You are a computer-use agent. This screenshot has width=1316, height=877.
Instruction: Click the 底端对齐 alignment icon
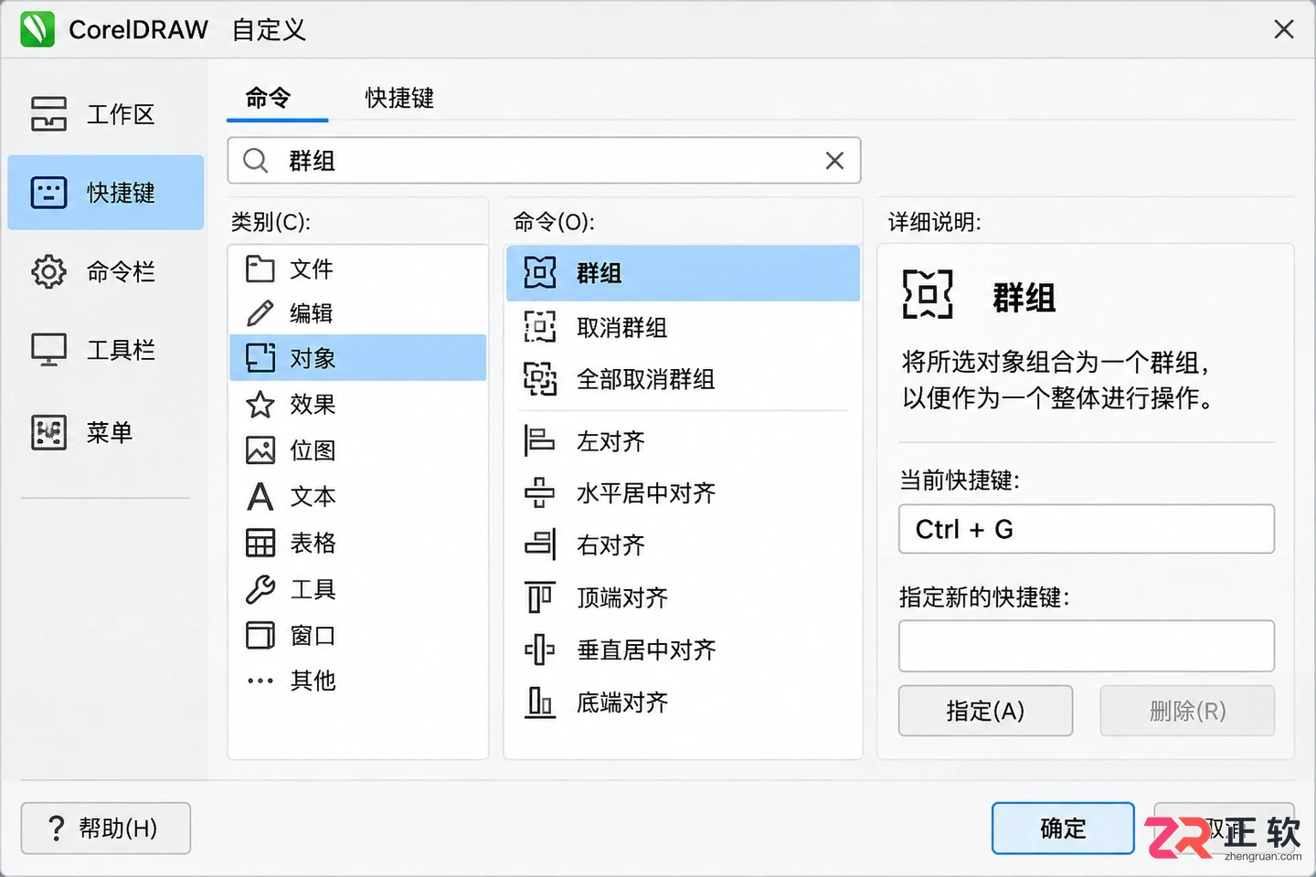point(540,702)
